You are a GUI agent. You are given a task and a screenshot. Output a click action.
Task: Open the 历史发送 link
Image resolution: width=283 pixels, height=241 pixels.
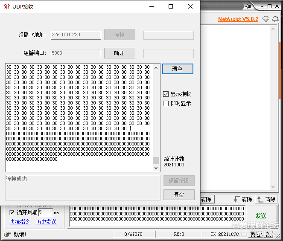[x=47, y=222]
